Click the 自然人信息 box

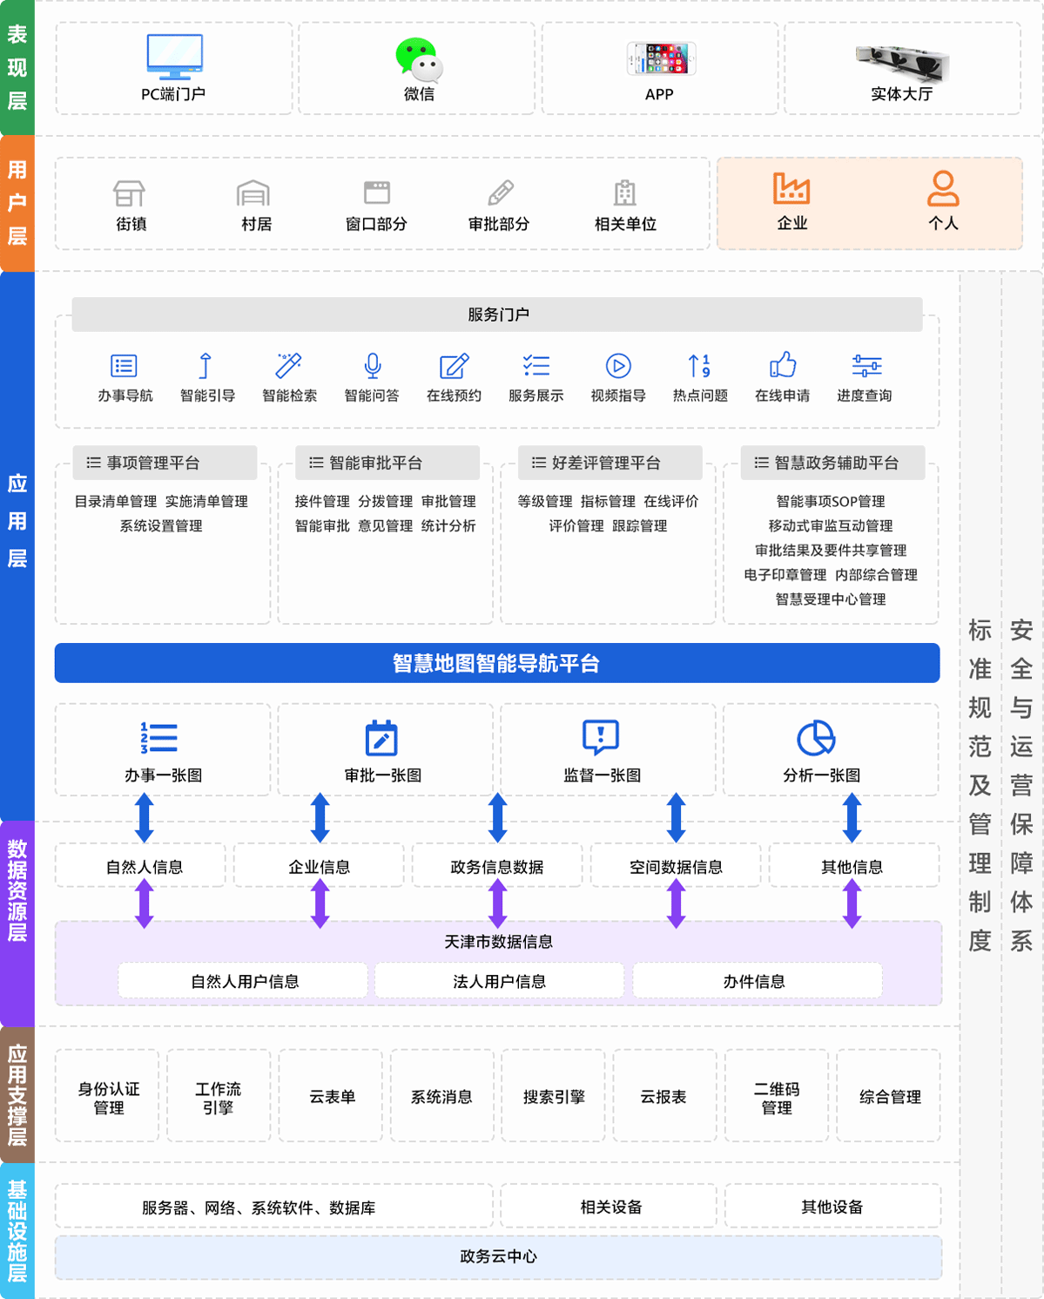pyautogui.click(x=141, y=866)
